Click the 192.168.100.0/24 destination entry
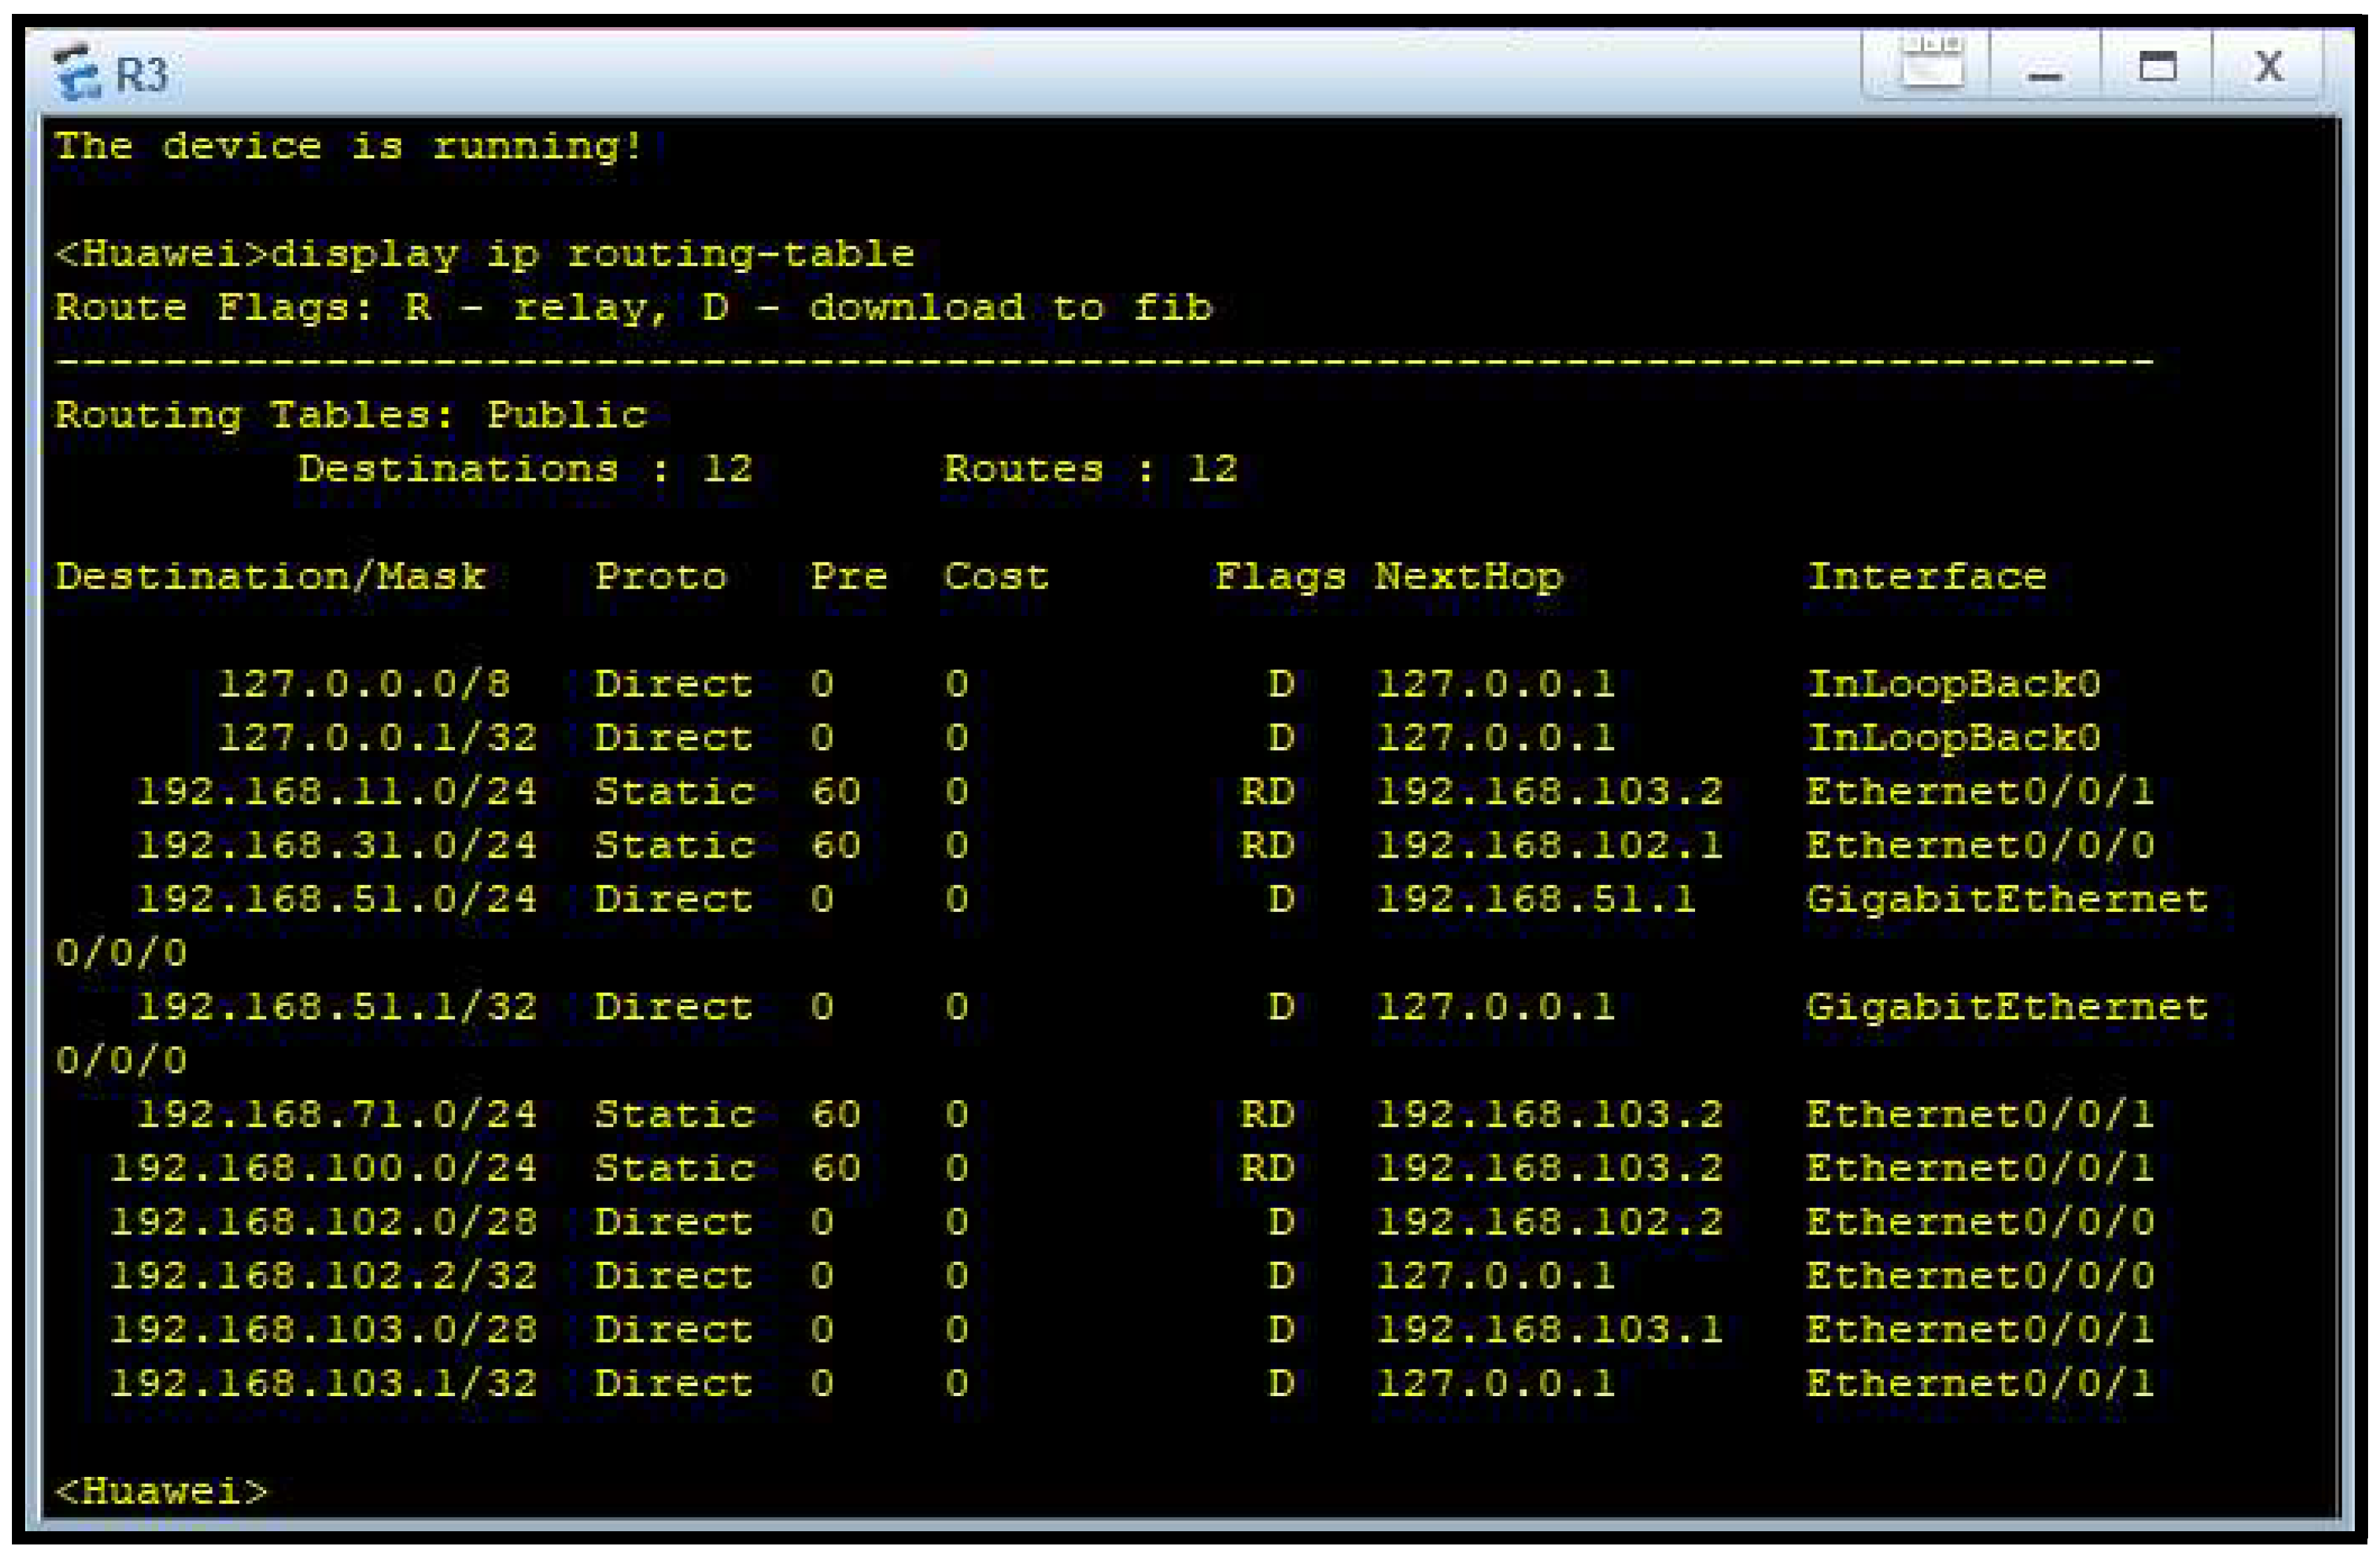 pos(324,1168)
